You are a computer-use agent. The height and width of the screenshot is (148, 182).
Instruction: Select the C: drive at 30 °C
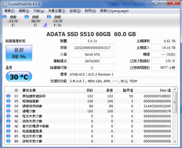[36, 21]
